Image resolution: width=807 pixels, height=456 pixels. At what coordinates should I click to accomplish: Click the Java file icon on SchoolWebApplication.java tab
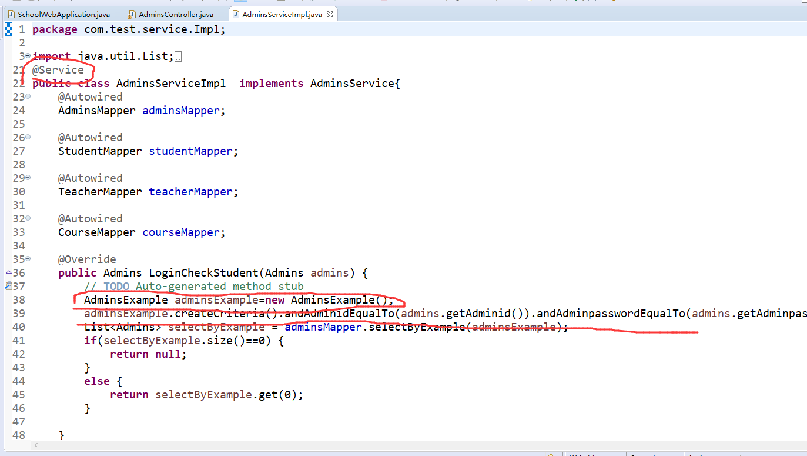pos(11,14)
